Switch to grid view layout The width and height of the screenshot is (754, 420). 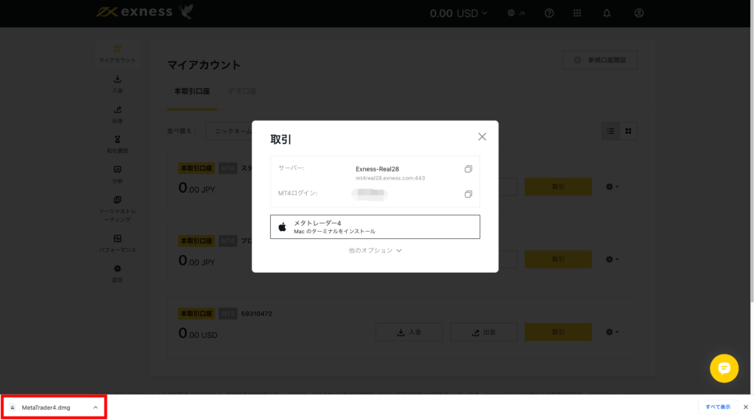pos(628,131)
